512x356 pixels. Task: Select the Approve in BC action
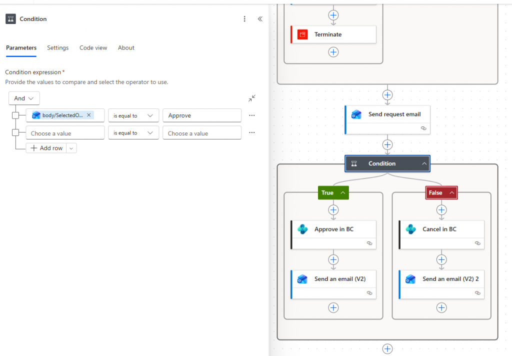[x=333, y=229]
